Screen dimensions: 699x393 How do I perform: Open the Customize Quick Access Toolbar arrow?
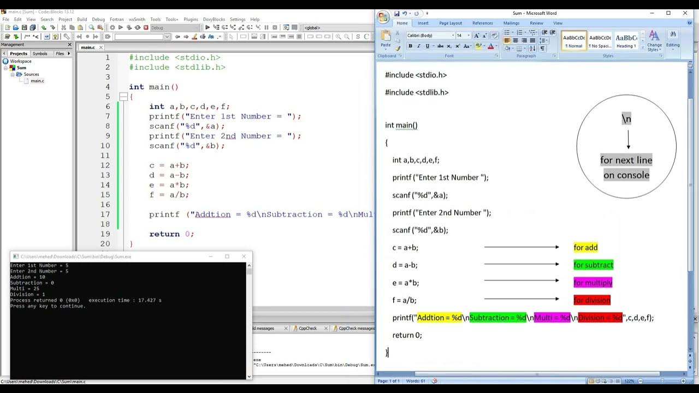pyautogui.click(x=427, y=13)
